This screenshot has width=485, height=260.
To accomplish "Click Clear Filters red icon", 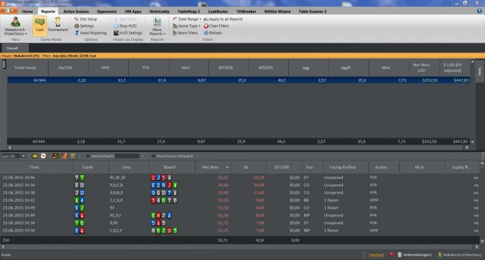I will [x=206, y=26].
